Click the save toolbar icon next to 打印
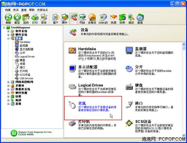Image resolution: width=187 pixels, height=143 pixels. coord(26,19)
